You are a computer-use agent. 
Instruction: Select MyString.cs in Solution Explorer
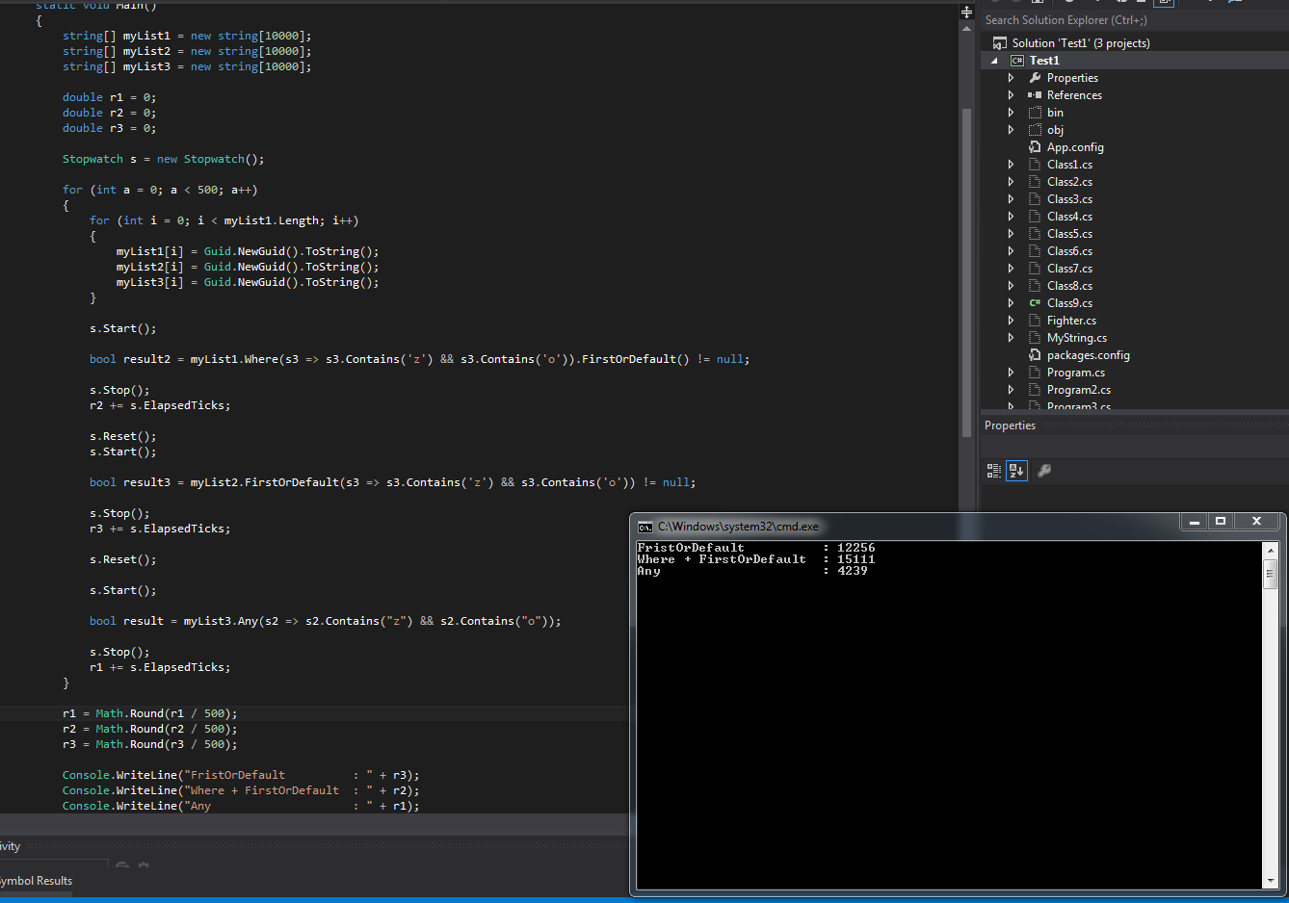pos(1076,338)
